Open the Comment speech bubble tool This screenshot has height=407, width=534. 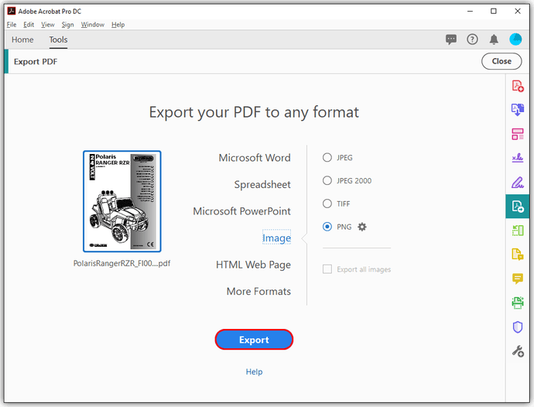tap(518, 279)
